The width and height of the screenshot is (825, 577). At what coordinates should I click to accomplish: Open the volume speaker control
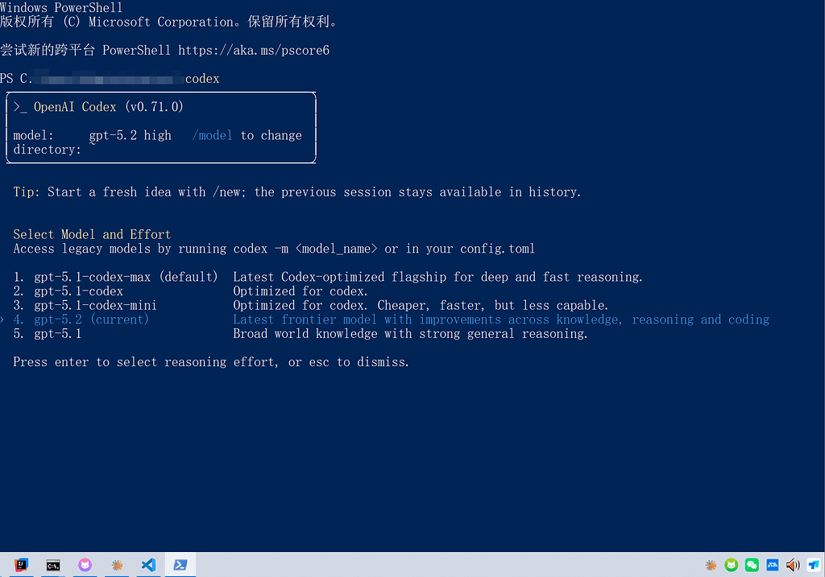click(x=793, y=566)
